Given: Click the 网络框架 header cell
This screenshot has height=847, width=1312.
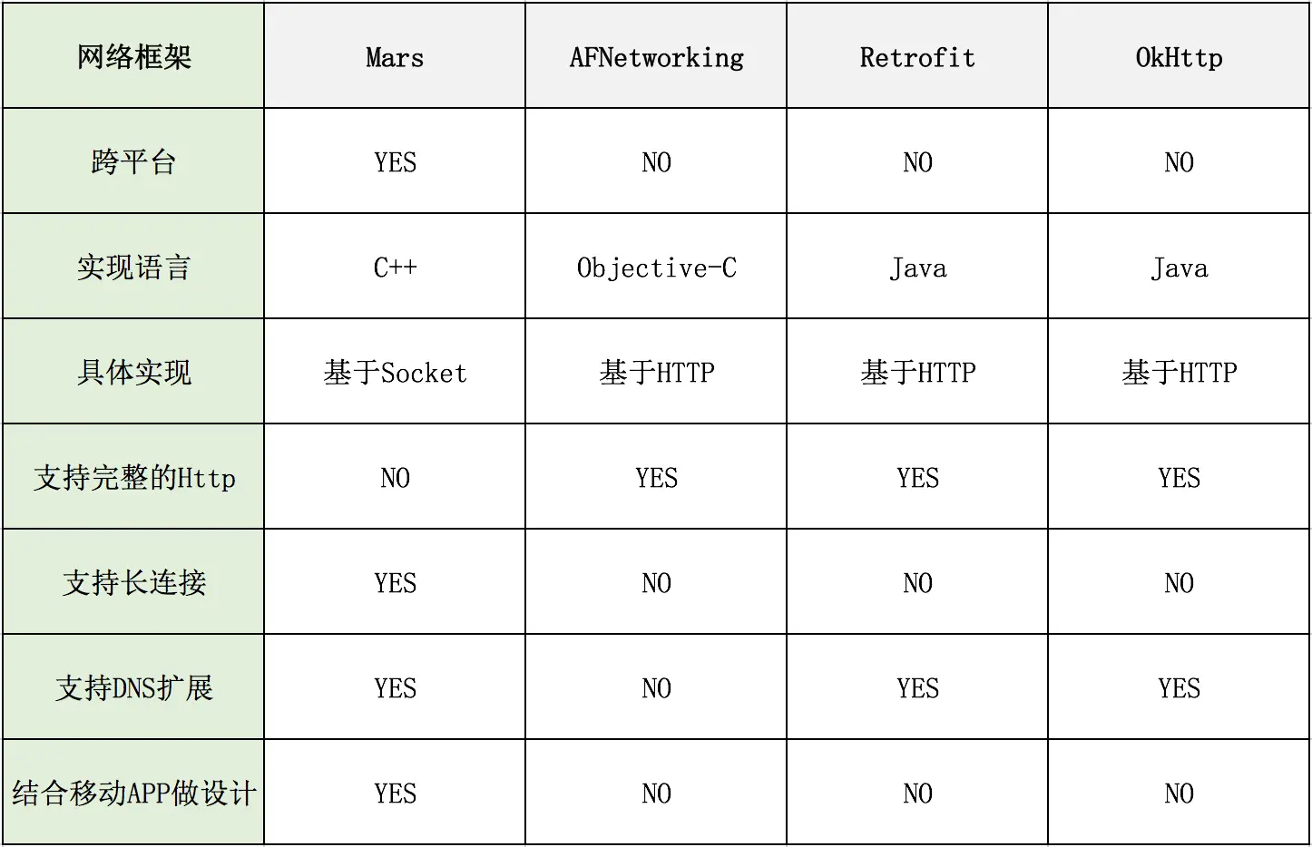Looking at the screenshot, I should [x=133, y=56].
